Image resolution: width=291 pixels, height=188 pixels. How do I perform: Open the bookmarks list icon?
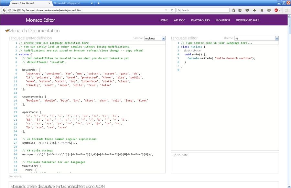click(x=240, y=10)
